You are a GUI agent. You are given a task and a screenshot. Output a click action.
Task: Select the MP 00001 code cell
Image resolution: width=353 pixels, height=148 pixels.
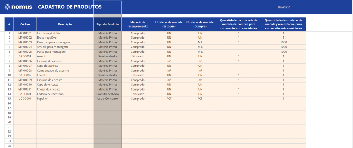coord(25,33)
